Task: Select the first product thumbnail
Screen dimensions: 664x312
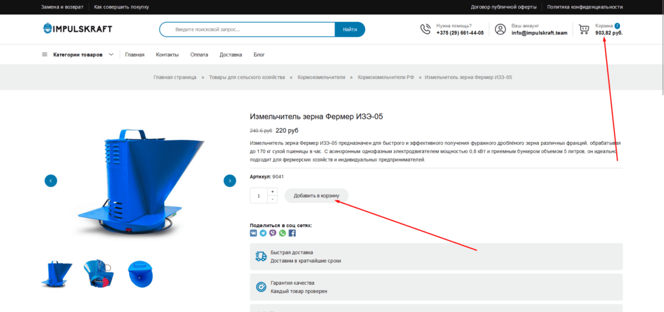Action: (57, 274)
